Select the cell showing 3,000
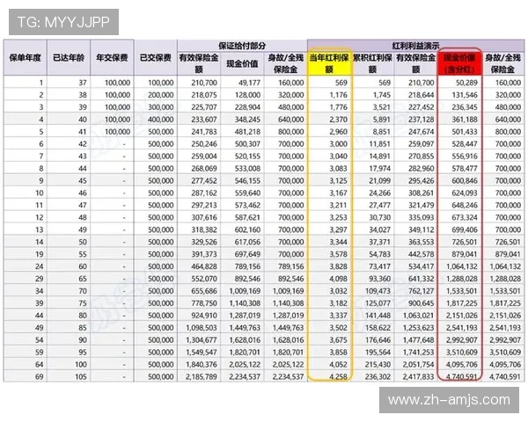Screen dimensions: 528x422 pyautogui.click(x=329, y=143)
